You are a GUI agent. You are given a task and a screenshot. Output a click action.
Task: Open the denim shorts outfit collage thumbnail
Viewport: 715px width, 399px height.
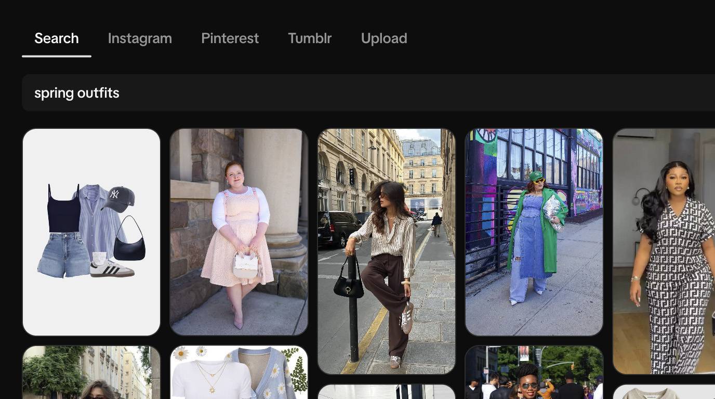91,231
